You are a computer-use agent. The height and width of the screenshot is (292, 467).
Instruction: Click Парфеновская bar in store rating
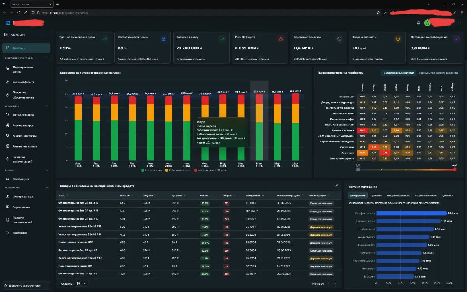pos(411,213)
